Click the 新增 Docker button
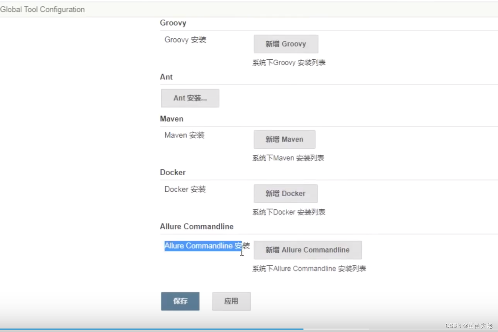This screenshot has width=498, height=332. coord(286,194)
